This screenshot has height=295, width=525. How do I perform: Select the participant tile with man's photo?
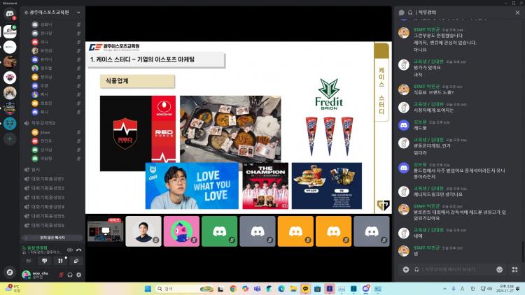coord(143,231)
